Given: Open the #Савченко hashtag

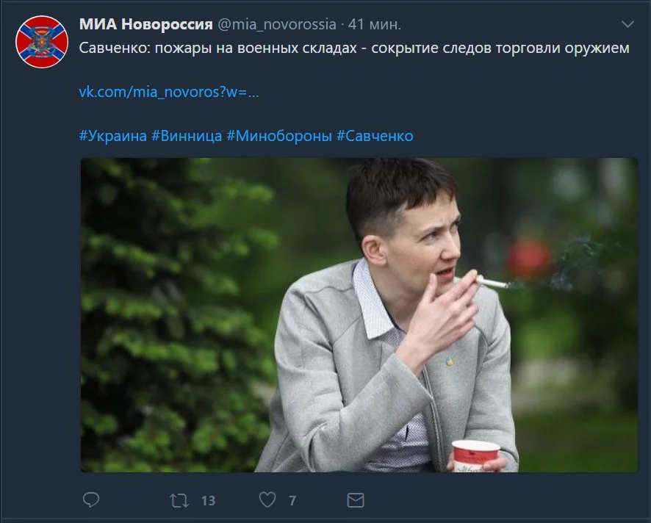Looking at the screenshot, I should pyautogui.click(x=375, y=136).
